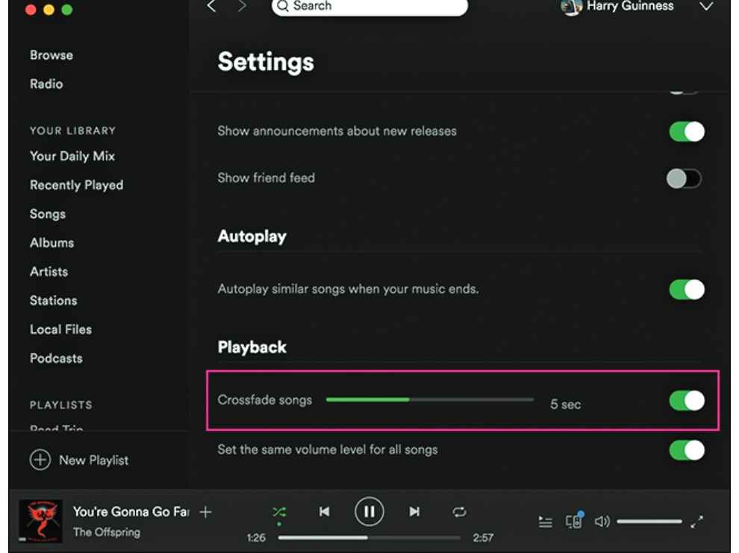Maximize the window with the green button
Screen dimensions: 739x553
click(x=67, y=10)
